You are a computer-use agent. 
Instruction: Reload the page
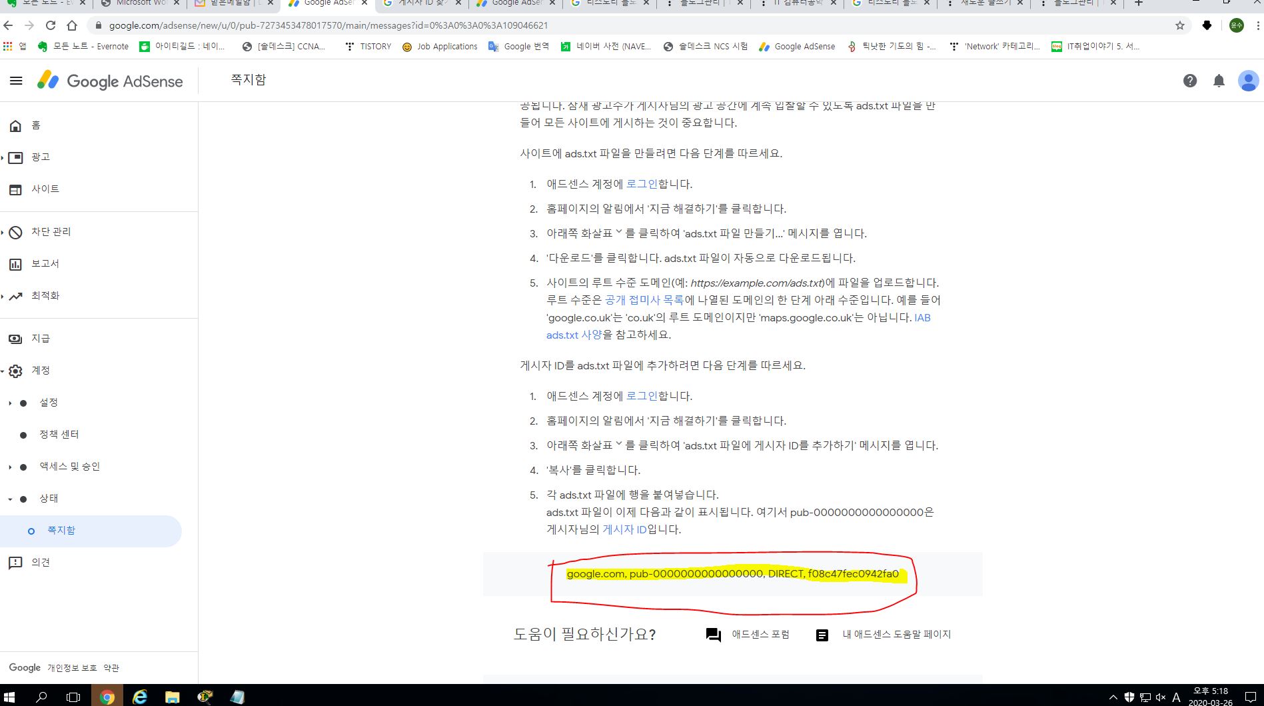coord(51,25)
